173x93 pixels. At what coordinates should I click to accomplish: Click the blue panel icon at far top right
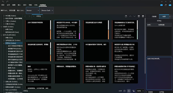(170, 5)
